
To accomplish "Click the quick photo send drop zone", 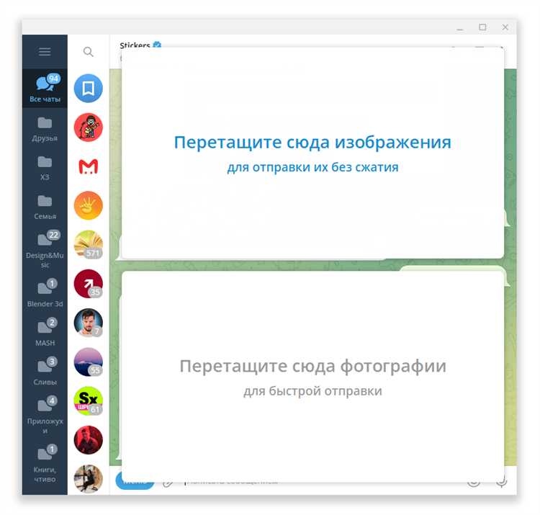I will (x=312, y=377).
